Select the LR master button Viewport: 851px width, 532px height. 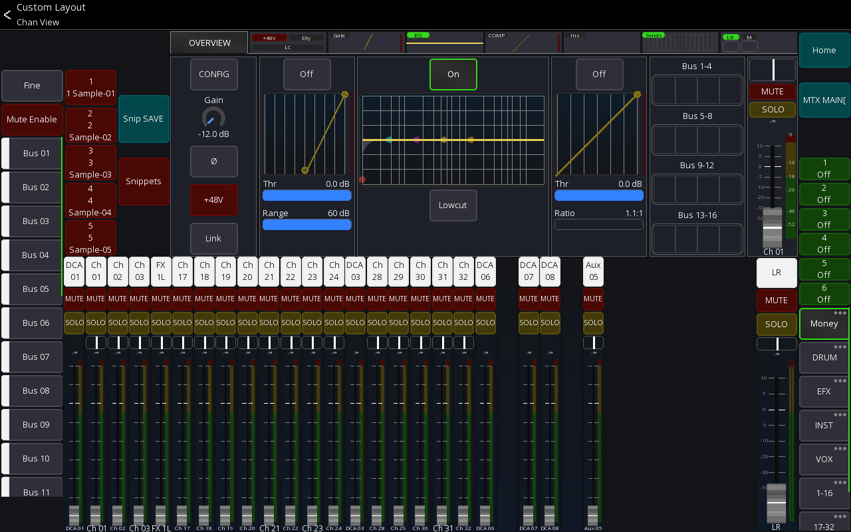pos(776,273)
